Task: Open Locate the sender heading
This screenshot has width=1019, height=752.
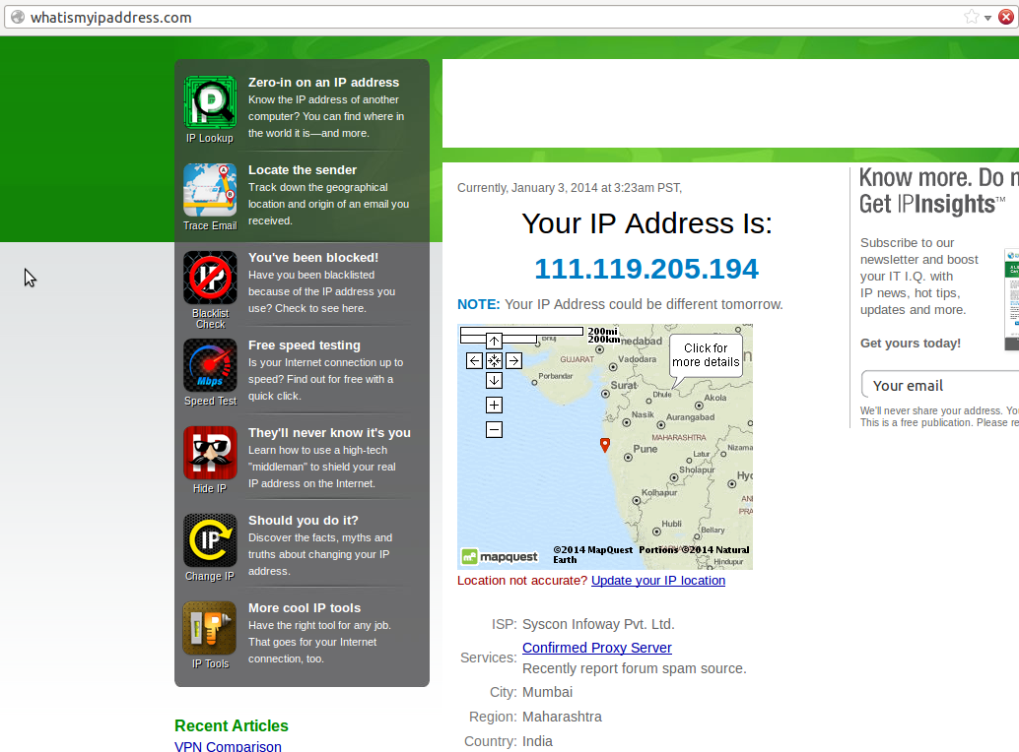Action: point(303,170)
